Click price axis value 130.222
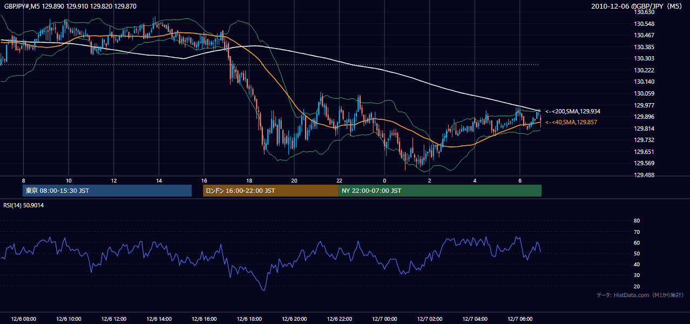The image size is (690, 324). [x=644, y=70]
